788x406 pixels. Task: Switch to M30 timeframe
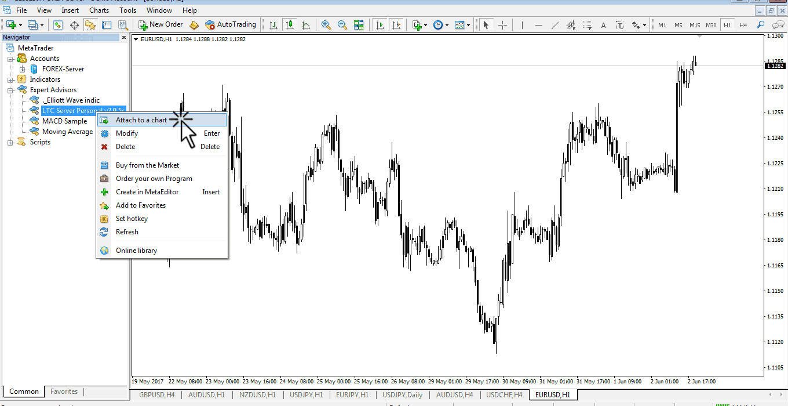(711, 25)
